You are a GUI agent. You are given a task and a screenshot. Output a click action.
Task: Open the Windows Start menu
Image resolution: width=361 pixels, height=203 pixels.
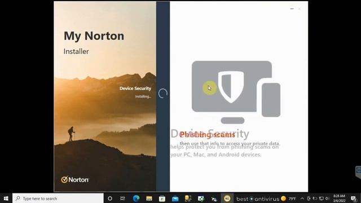(x=6, y=198)
